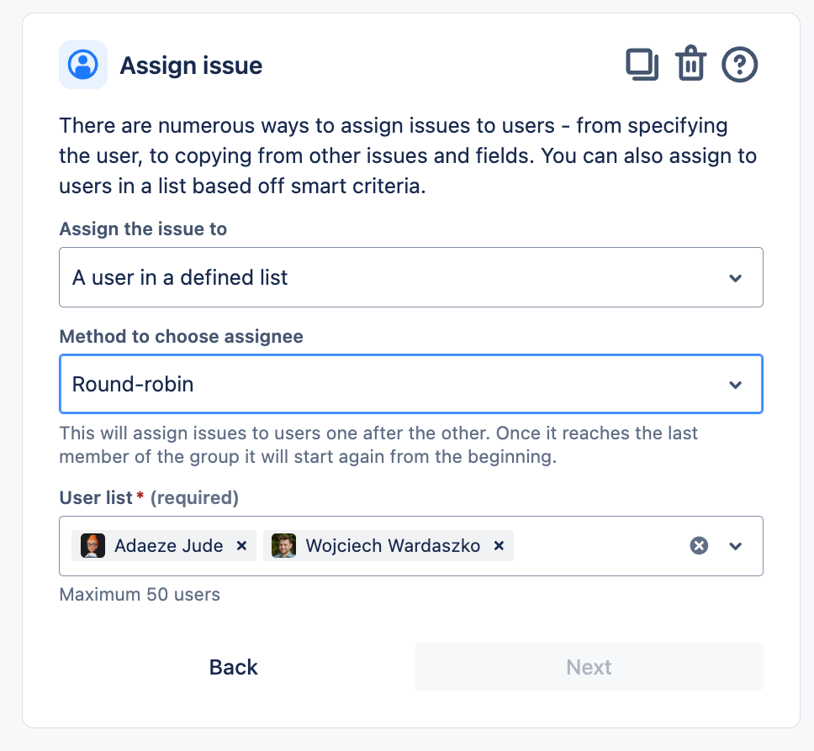814x751 pixels.
Task: Click the duplicate component icon
Action: (x=642, y=64)
